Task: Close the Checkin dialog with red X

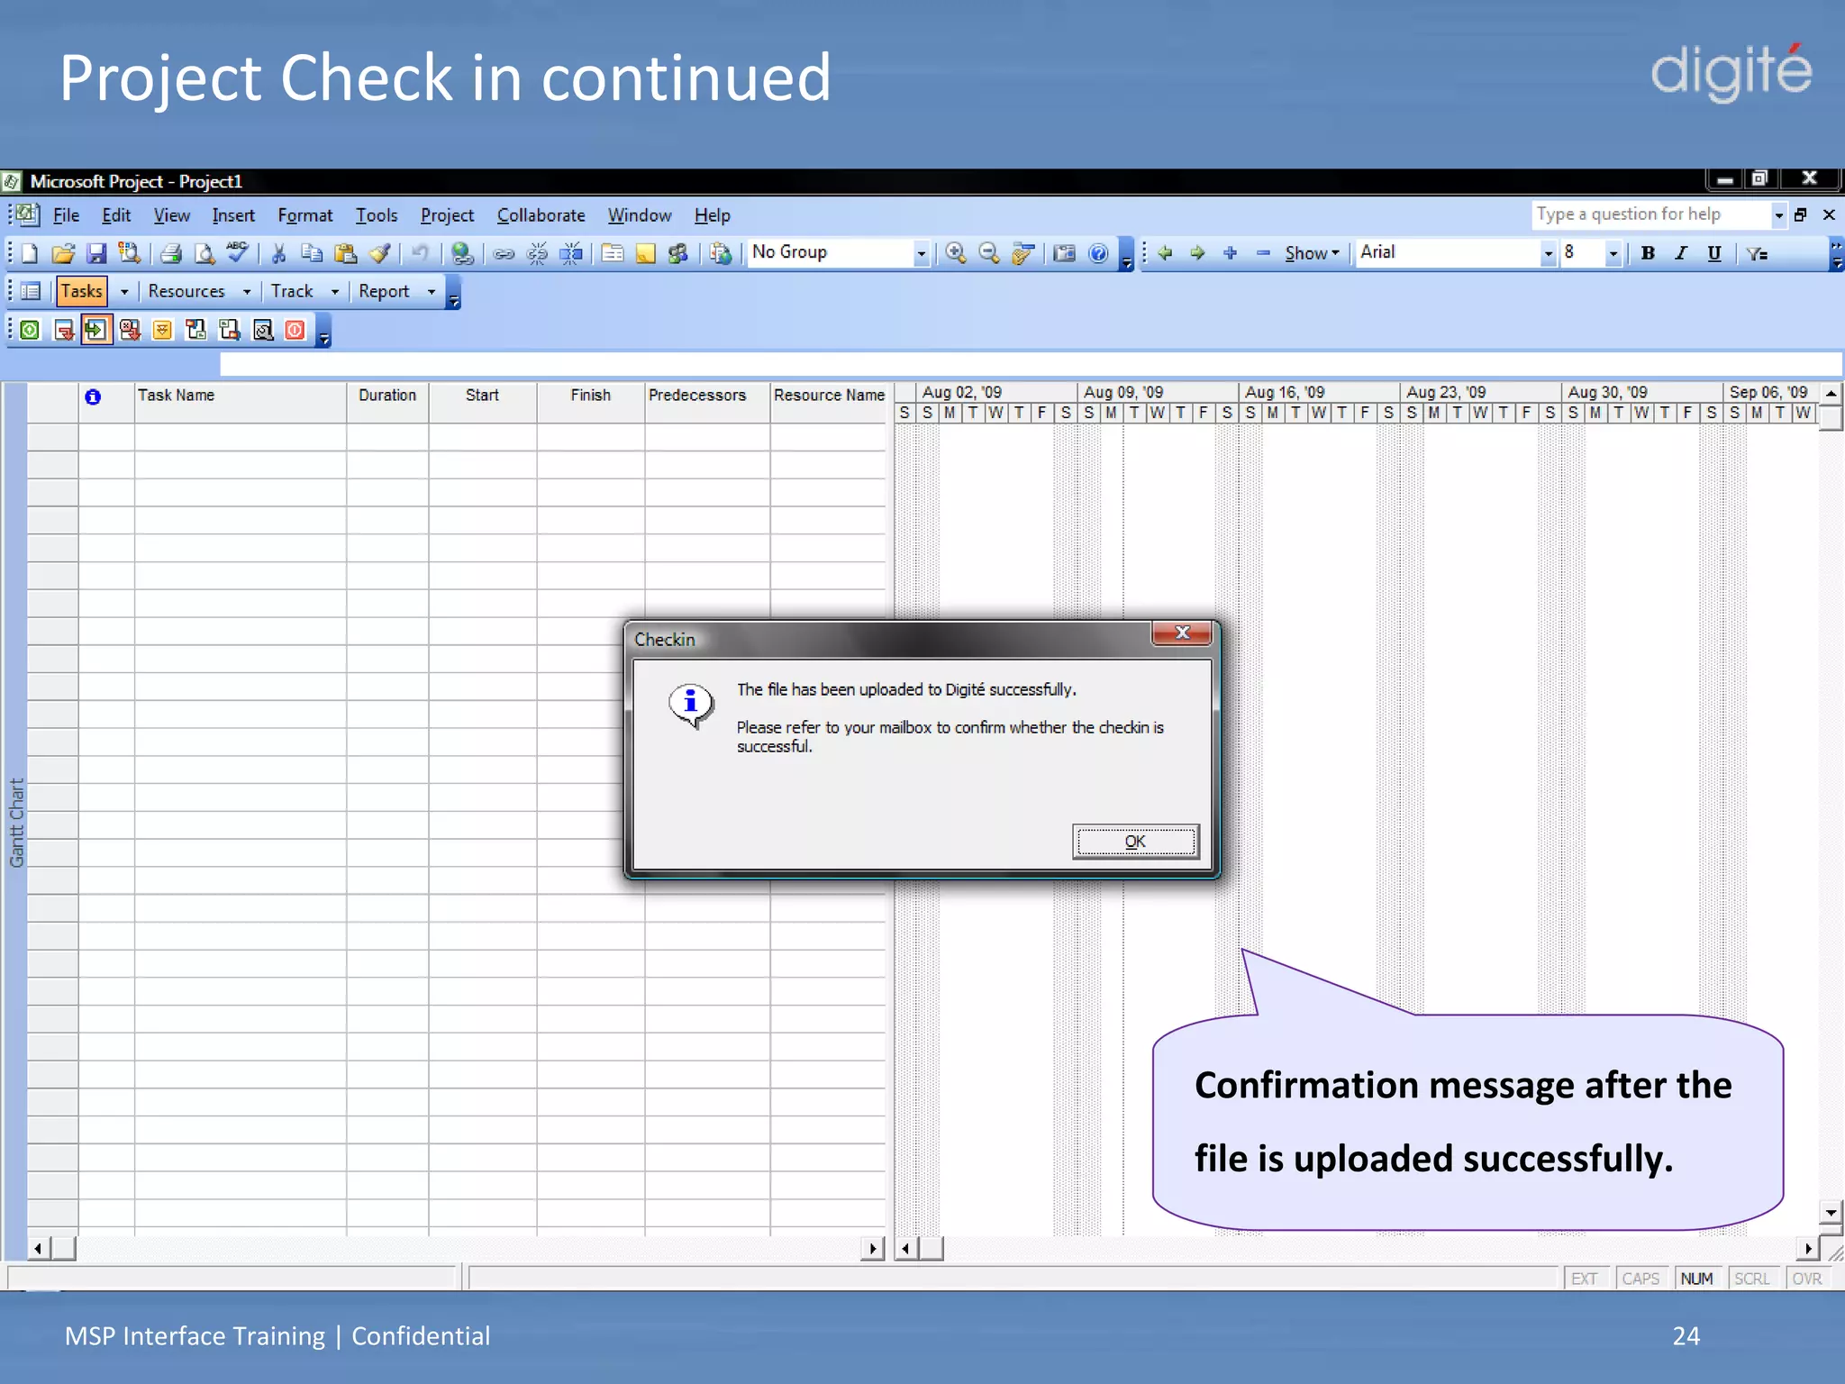Action: point(1182,633)
